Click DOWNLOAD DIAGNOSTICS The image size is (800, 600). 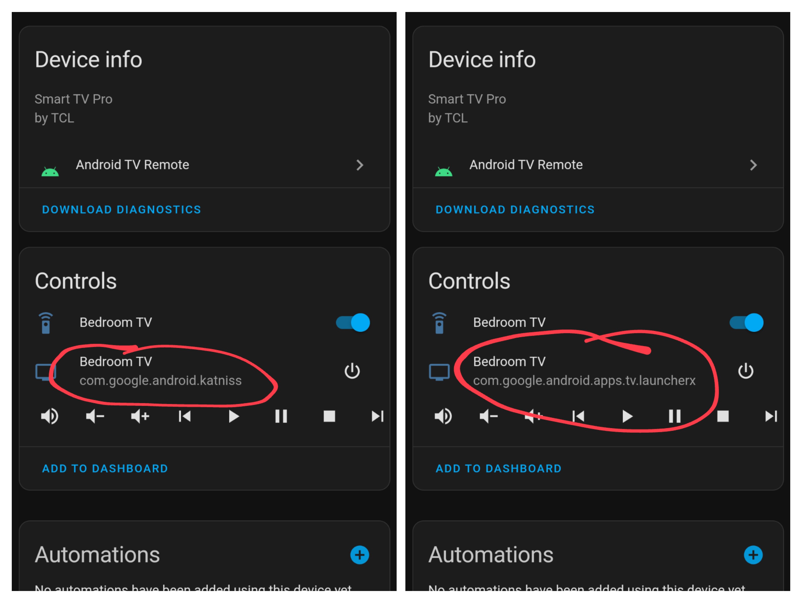(121, 209)
